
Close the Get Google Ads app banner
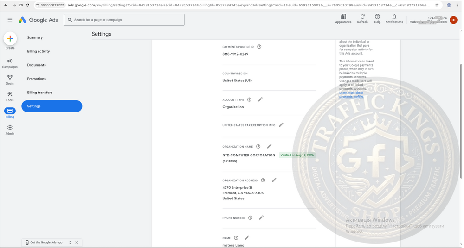coord(77,242)
